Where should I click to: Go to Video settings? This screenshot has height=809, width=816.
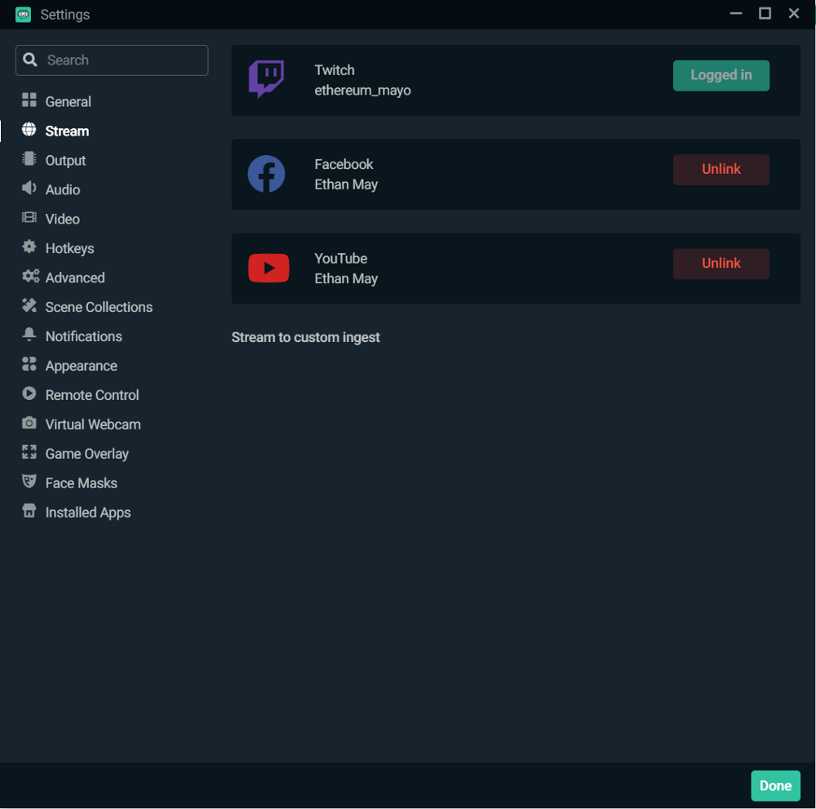[63, 219]
